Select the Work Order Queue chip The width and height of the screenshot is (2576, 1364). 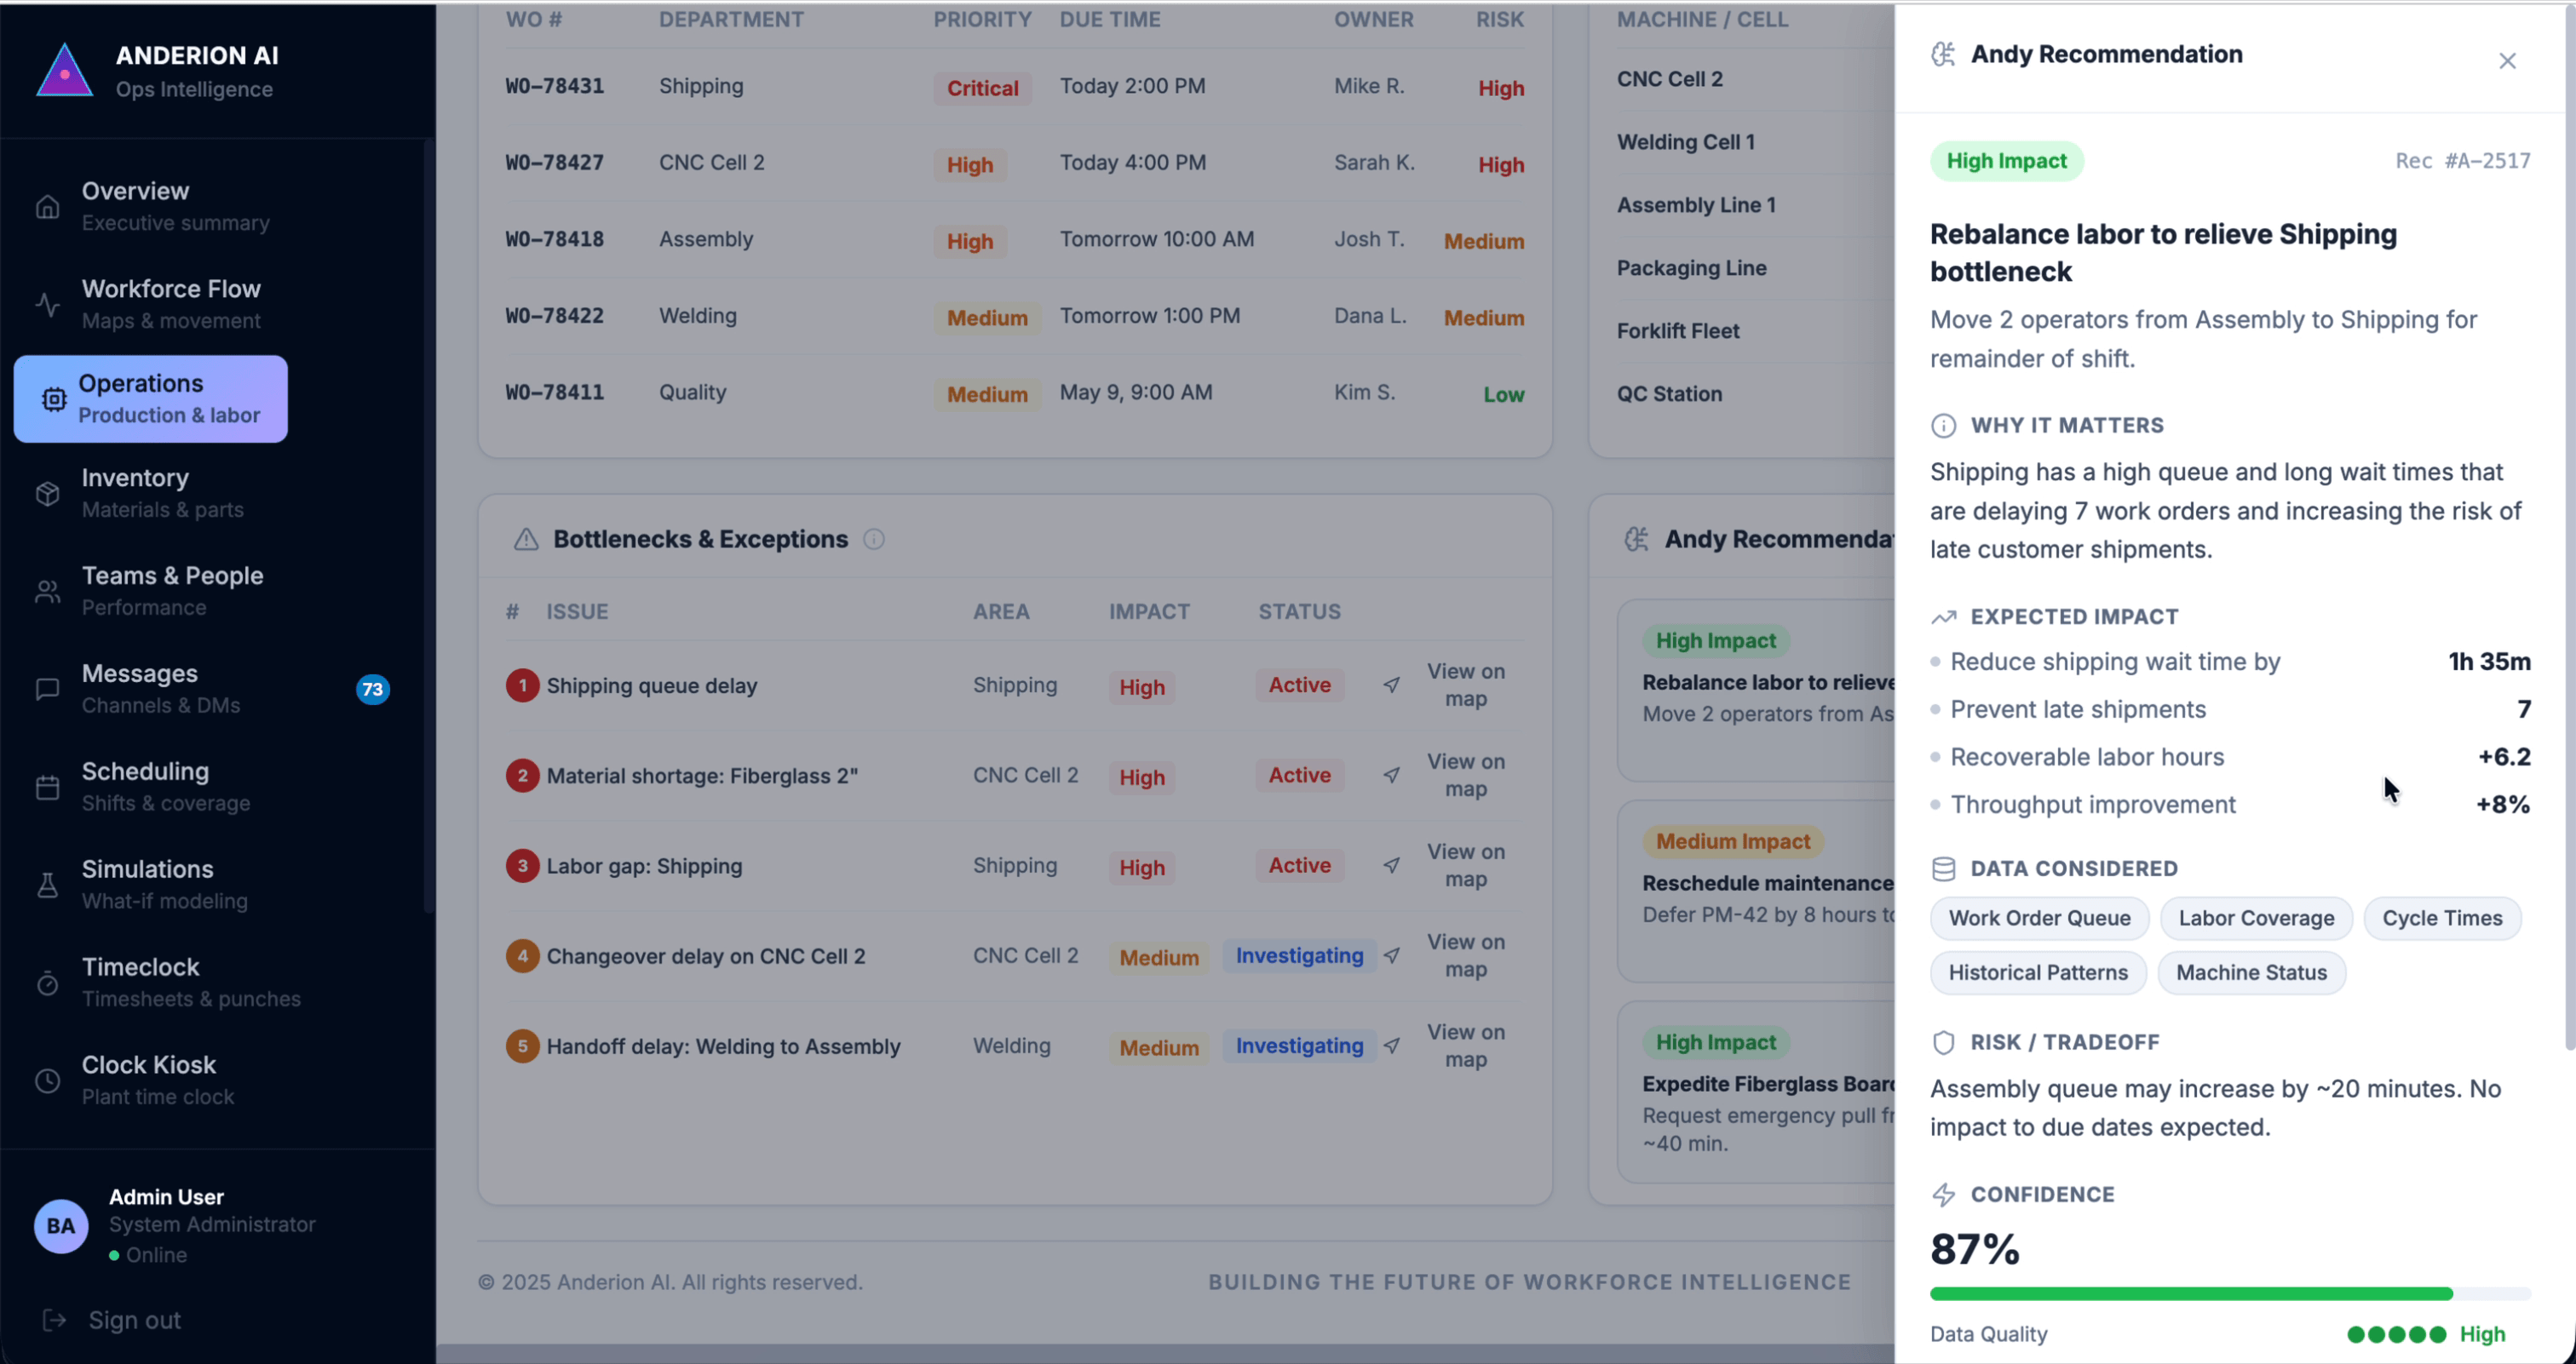coord(2039,919)
